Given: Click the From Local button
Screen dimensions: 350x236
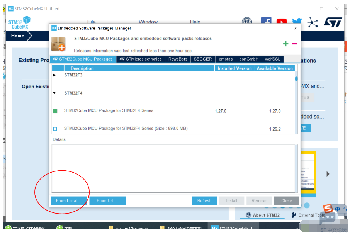Looking at the screenshot, I should tap(69, 201).
